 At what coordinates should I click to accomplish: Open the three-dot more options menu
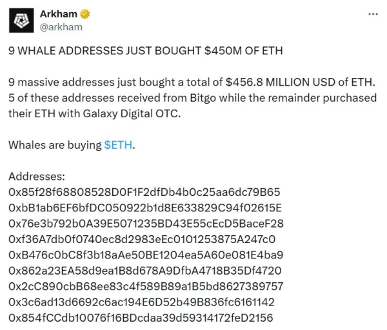click(x=373, y=14)
